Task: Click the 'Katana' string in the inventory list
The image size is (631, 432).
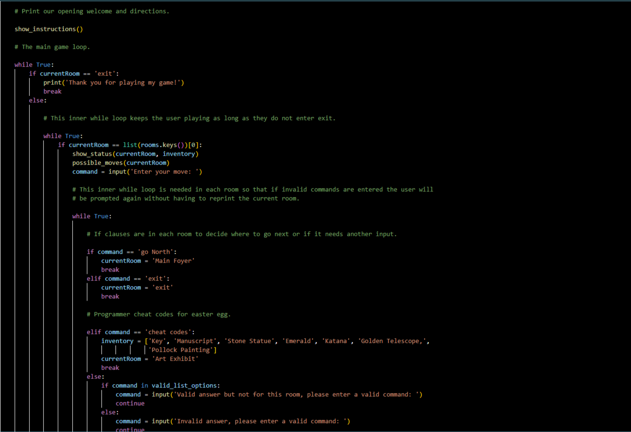Action: (336, 341)
